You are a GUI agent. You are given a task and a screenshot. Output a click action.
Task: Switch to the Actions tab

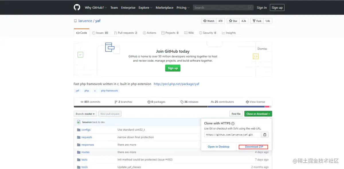tap(150, 33)
